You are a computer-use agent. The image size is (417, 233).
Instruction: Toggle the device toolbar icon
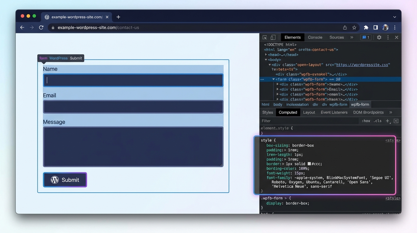pos(273,37)
